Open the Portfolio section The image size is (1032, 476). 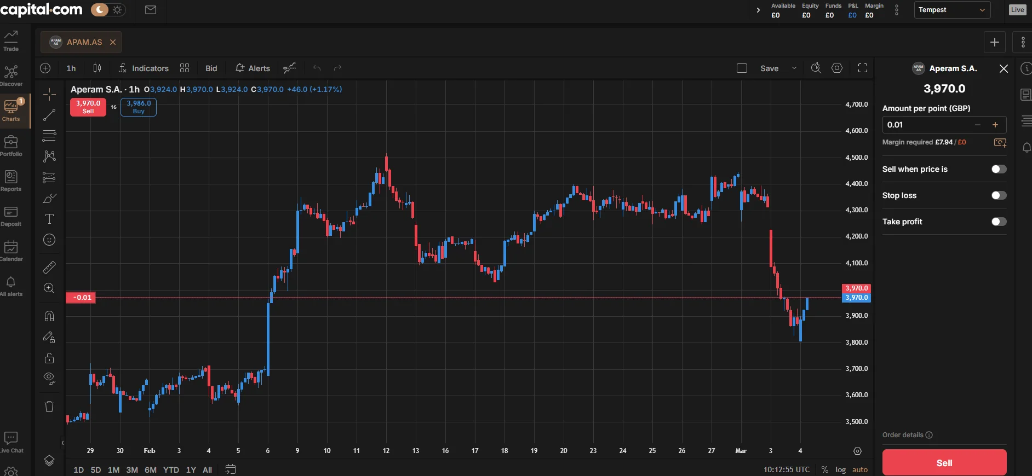pos(11,146)
